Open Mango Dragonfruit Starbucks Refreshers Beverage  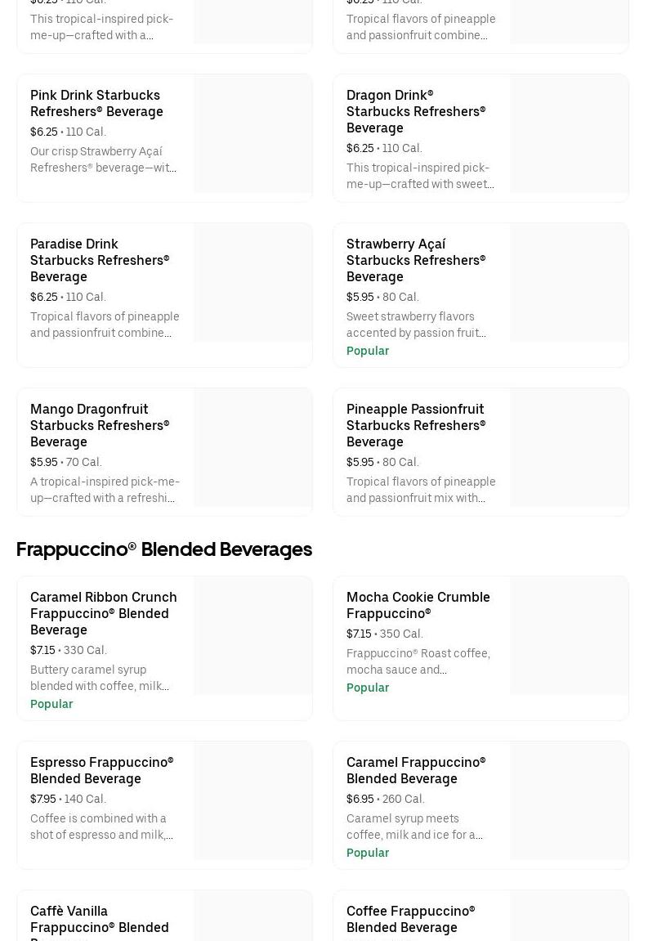pos(100,425)
